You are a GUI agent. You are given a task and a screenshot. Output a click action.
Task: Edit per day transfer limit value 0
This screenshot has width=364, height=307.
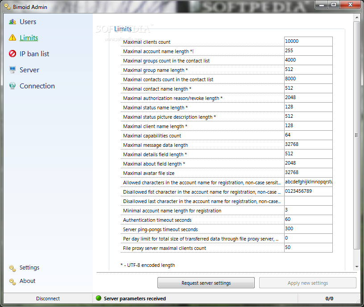click(x=308, y=238)
